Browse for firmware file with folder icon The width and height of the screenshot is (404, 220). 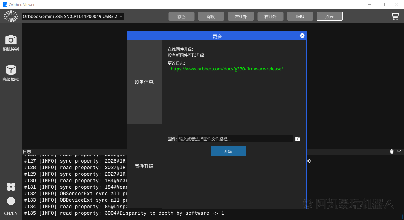(298, 139)
